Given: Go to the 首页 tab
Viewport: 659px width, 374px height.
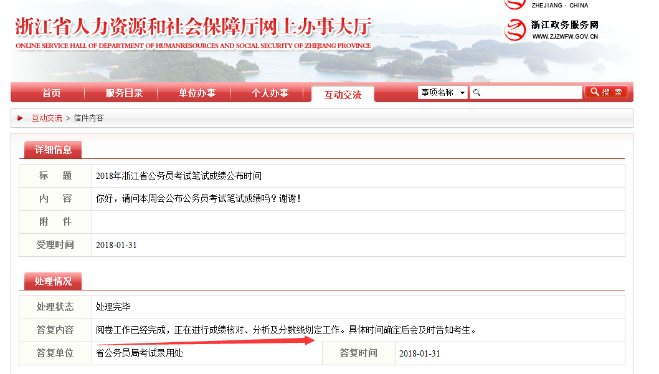Looking at the screenshot, I should coord(52,93).
